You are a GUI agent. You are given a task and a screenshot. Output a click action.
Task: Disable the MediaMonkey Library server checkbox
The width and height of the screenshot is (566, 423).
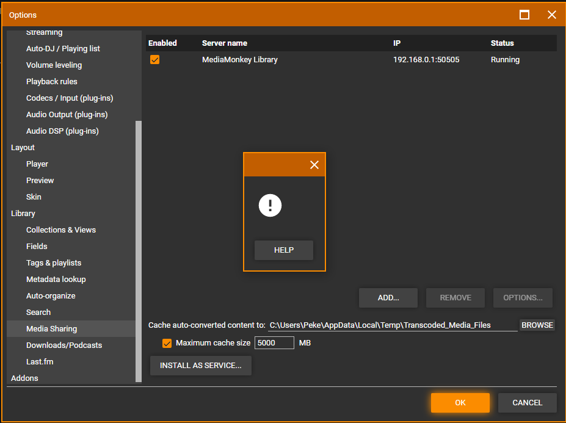click(x=154, y=60)
